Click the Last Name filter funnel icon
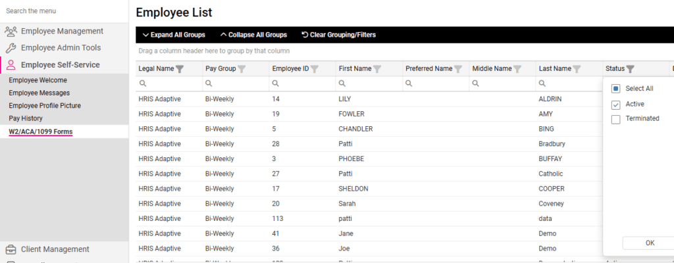This screenshot has height=263, width=674. (577, 69)
